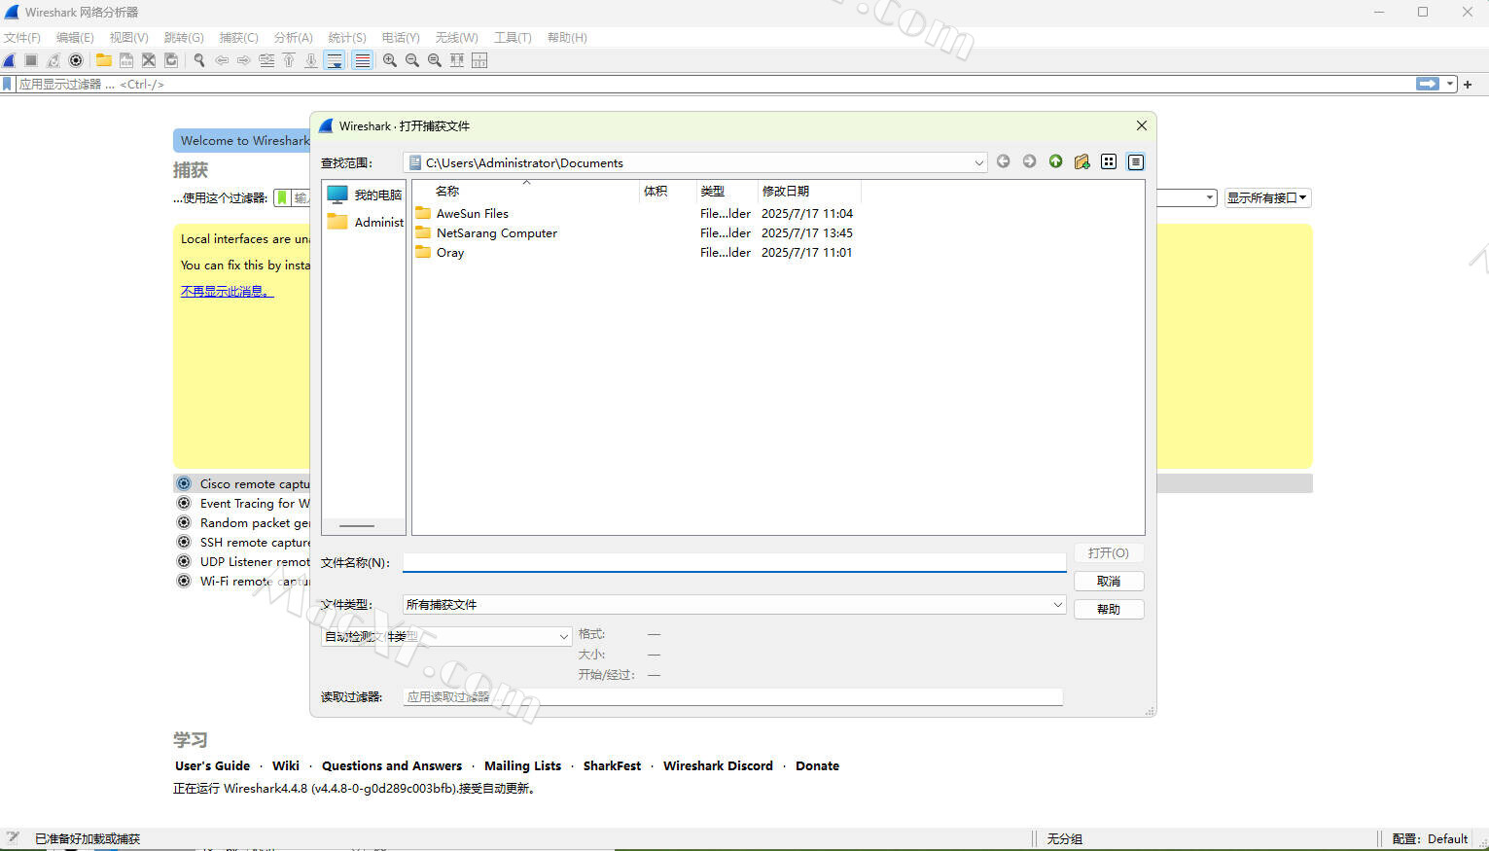Create a new folder in the dialog

coord(1081,161)
